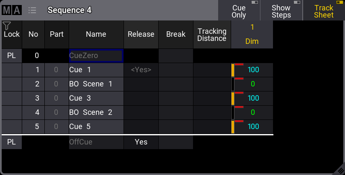The height and width of the screenshot is (175, 345).
Task: Disable the Track Sheet toggle
Action: pos(324,10)
